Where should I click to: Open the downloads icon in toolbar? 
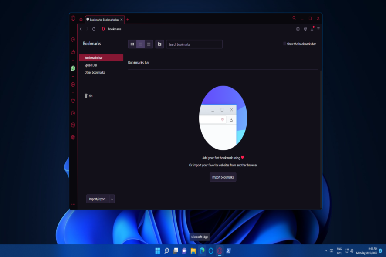coord(312,29)
